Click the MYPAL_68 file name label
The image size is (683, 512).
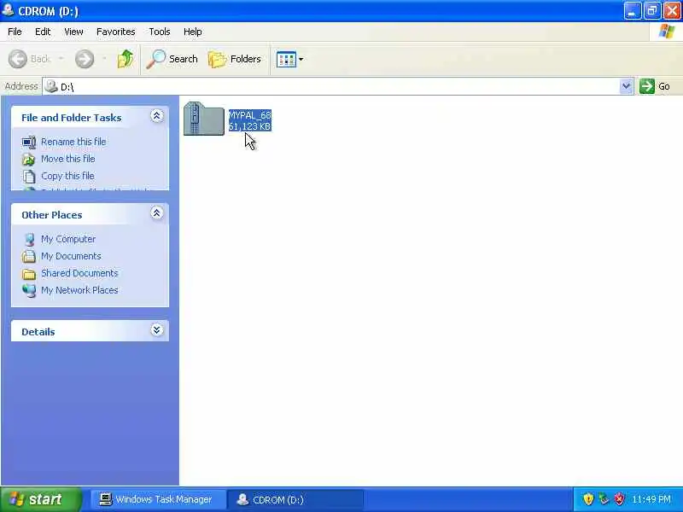[250, 115]
